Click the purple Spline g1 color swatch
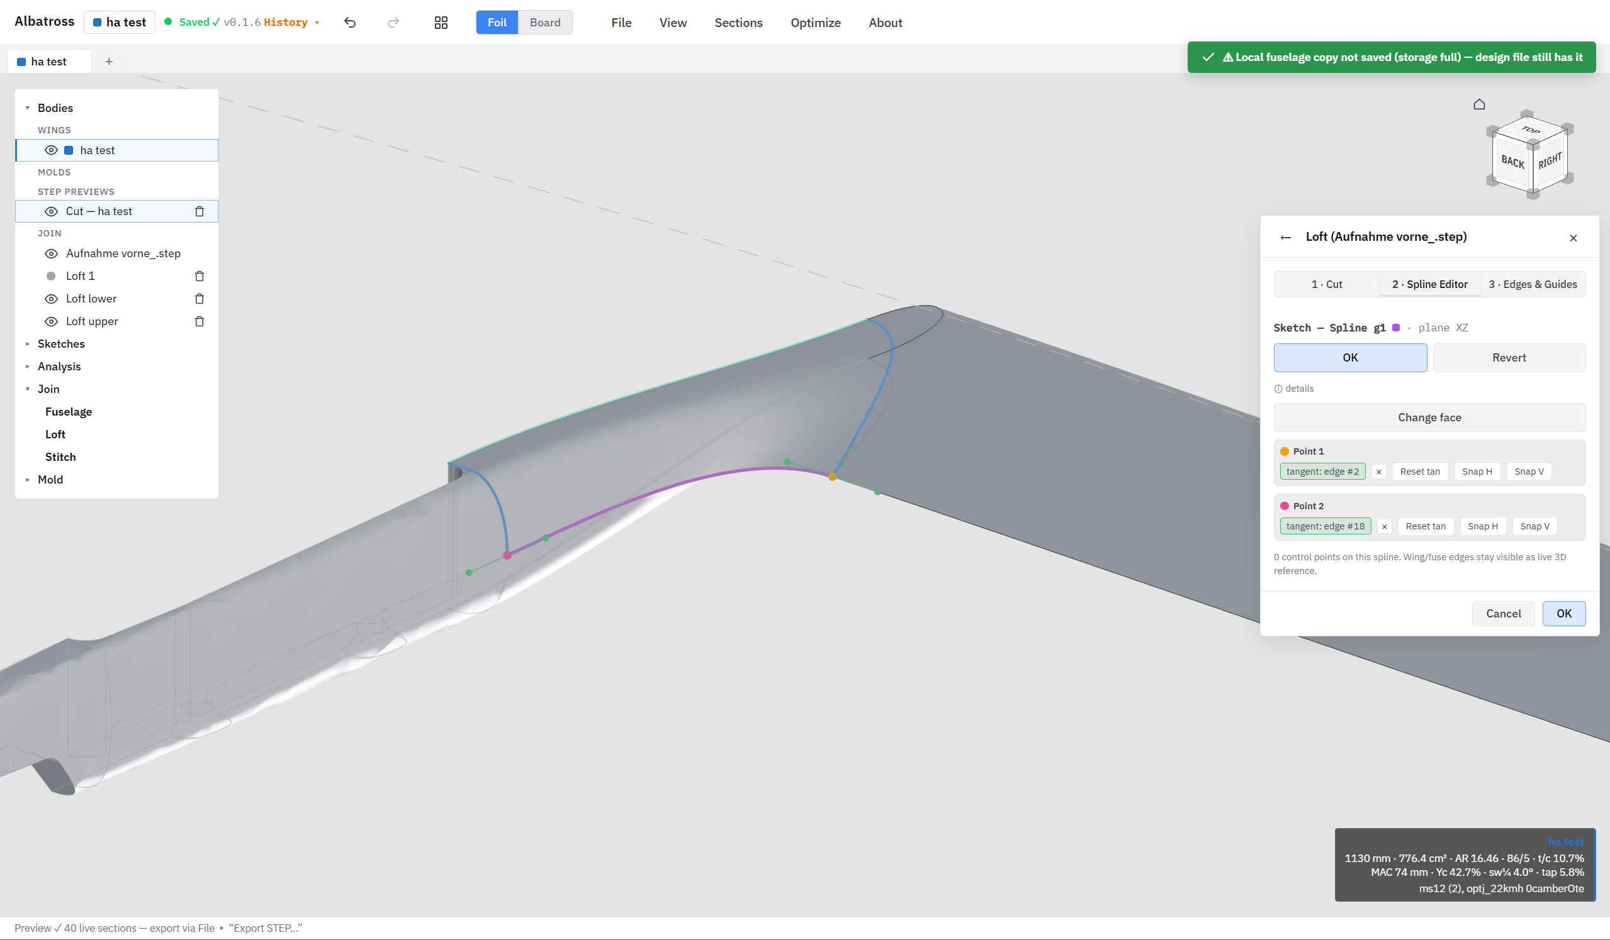Image resolution: width=1610 pixels, height=940 pixels. (x=1396, y=328)
